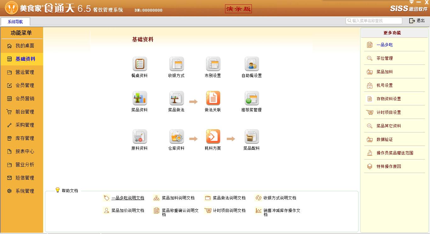
Task: Click the 菜品其它资料 icon
Action: coord(370,126)
